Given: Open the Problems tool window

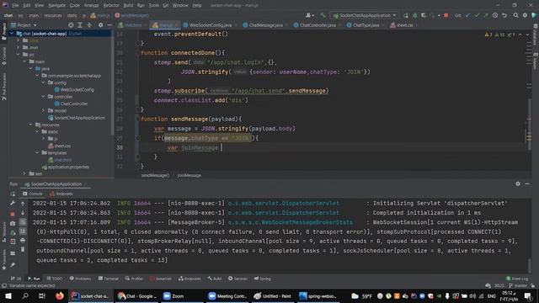Looking at the screenshot, I should pos(81,279).
